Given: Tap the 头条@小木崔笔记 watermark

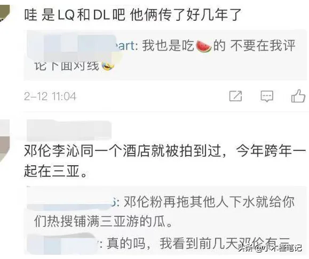Looking at the screenshot, I should coord(270,248).
